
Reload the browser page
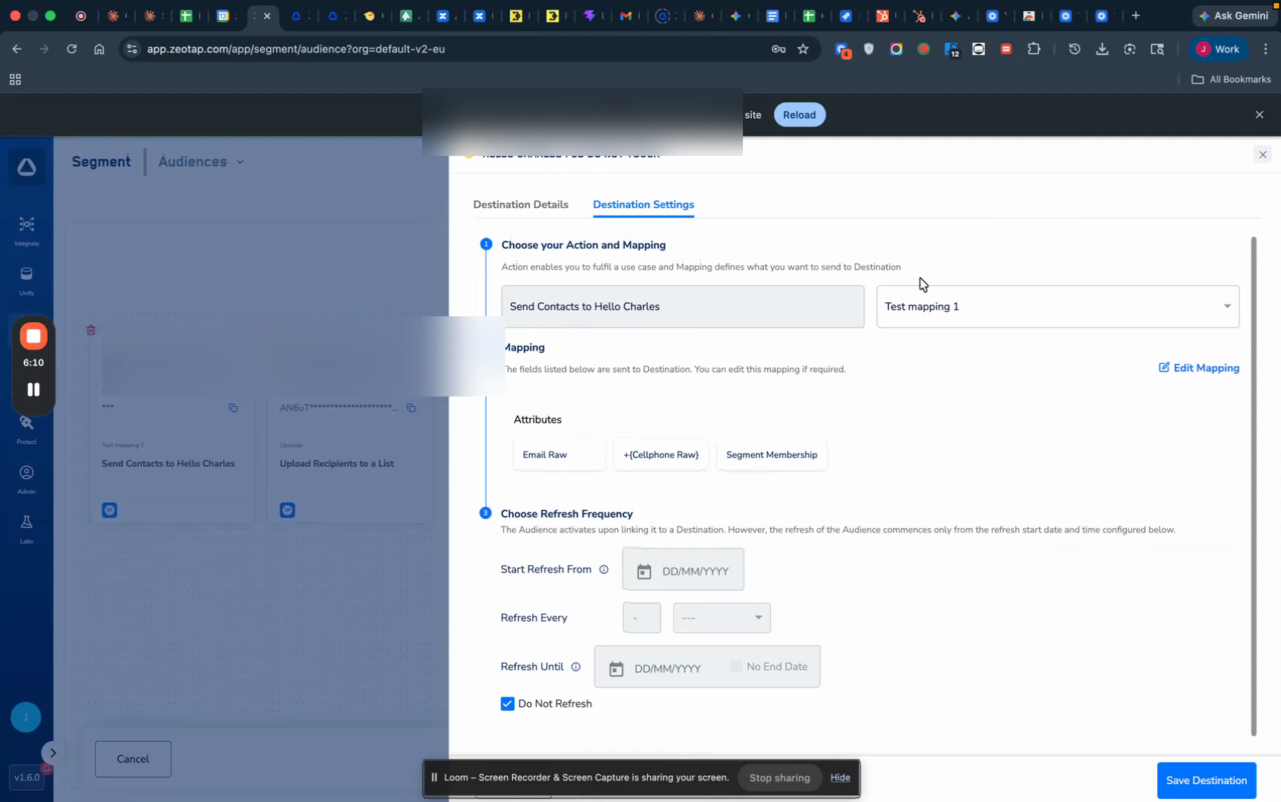coord(71,49)
